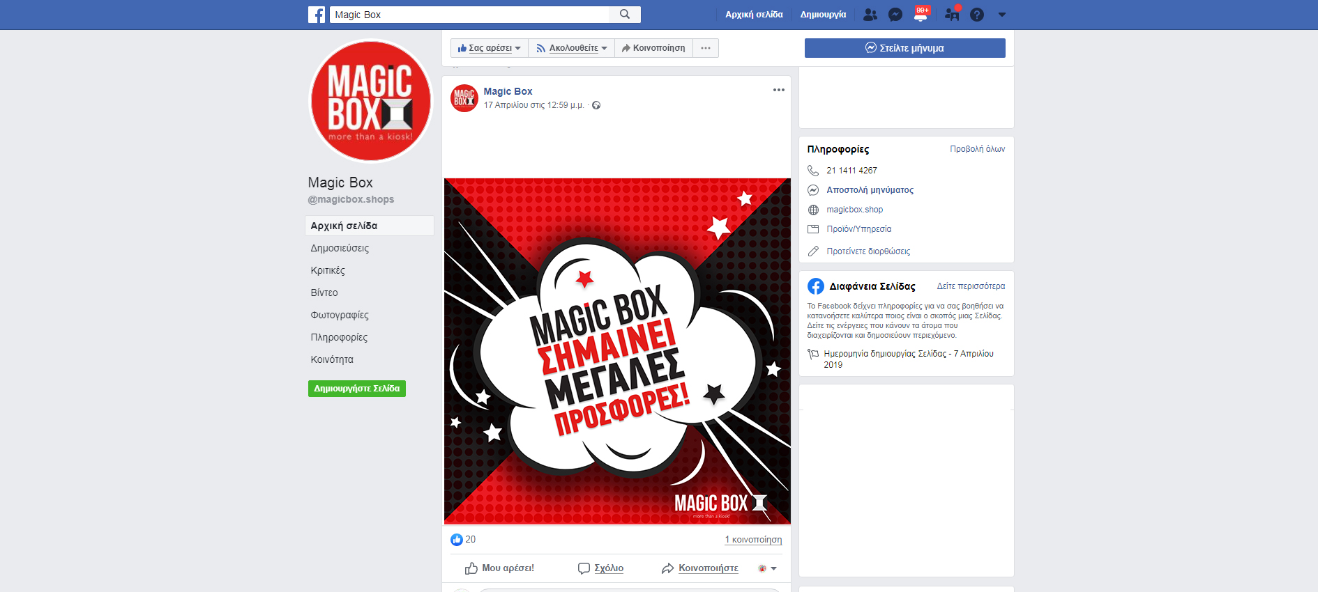Image resolution: width=1318 pixels, height=592 pixels.
Task: Open the friend requests icon
Action: (x=870, y=15)
